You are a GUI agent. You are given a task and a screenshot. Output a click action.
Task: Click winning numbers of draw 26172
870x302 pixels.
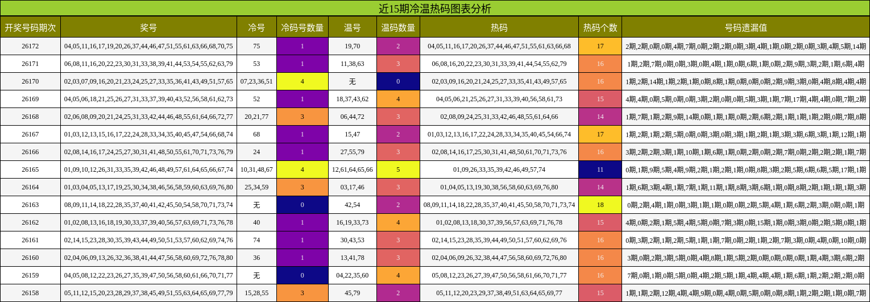[148, 46]
